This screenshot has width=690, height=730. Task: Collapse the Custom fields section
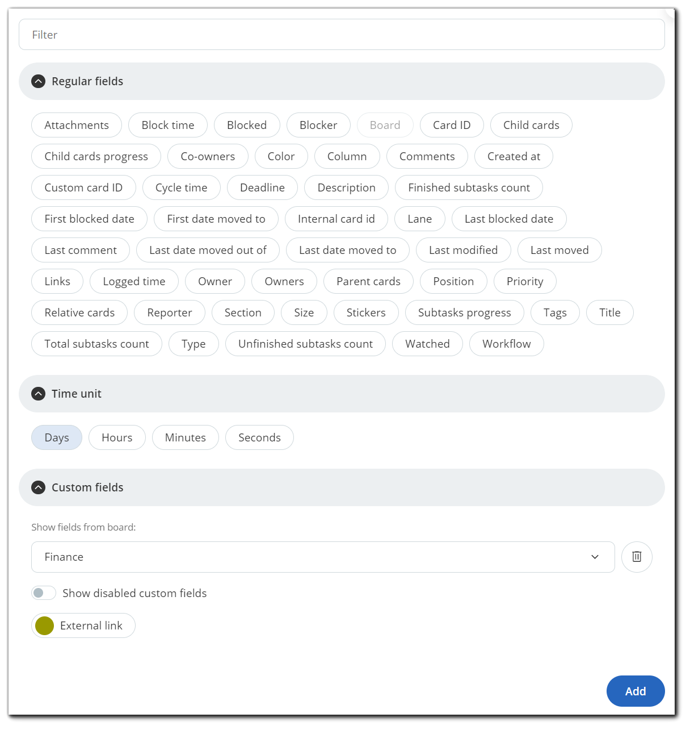click(x=38, y=487)
